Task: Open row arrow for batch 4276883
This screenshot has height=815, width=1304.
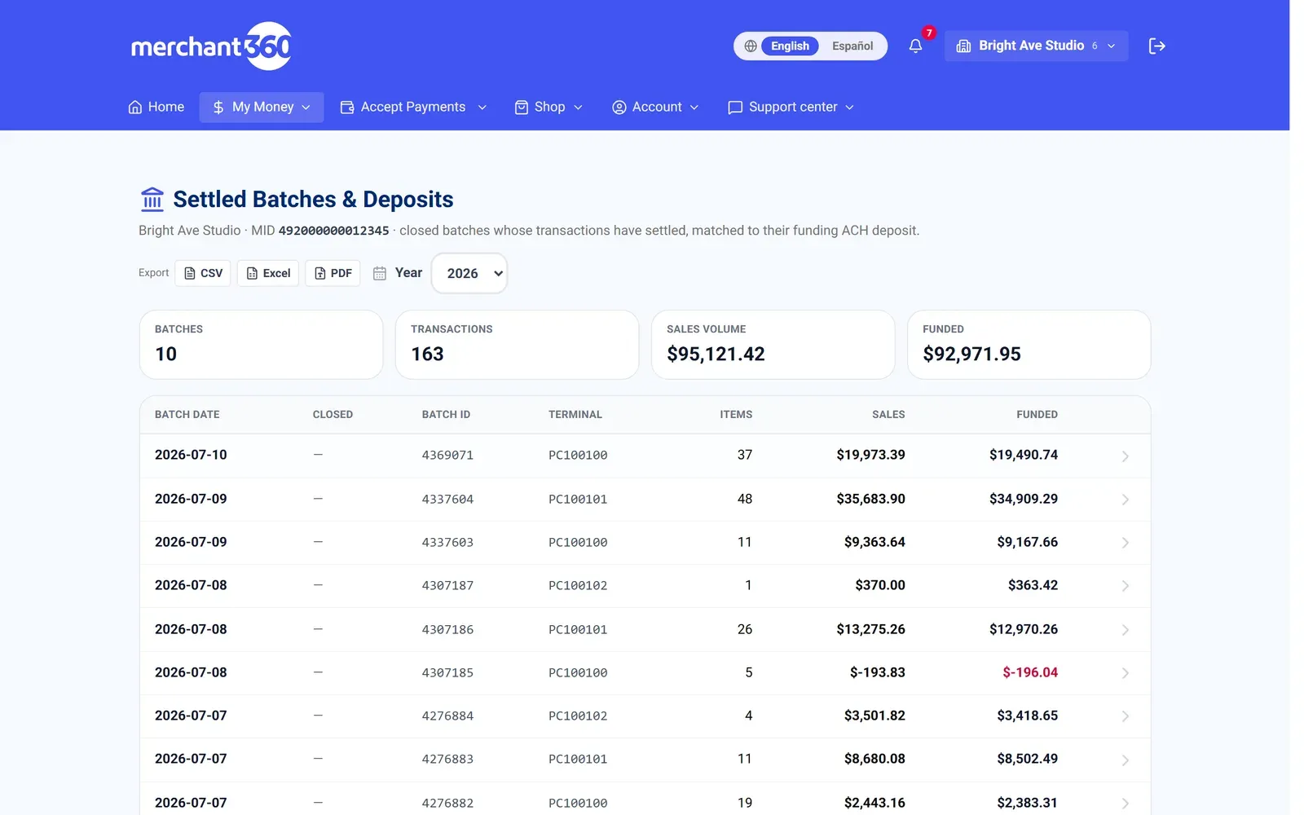Action: [1125, 759]
